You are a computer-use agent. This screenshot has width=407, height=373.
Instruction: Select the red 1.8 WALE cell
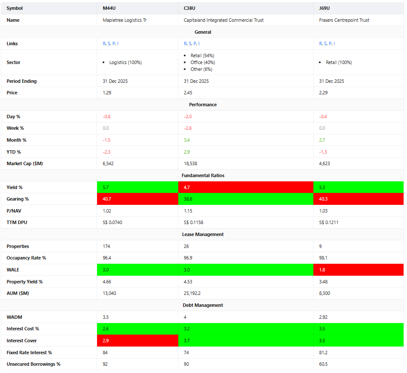click(358, 270)
